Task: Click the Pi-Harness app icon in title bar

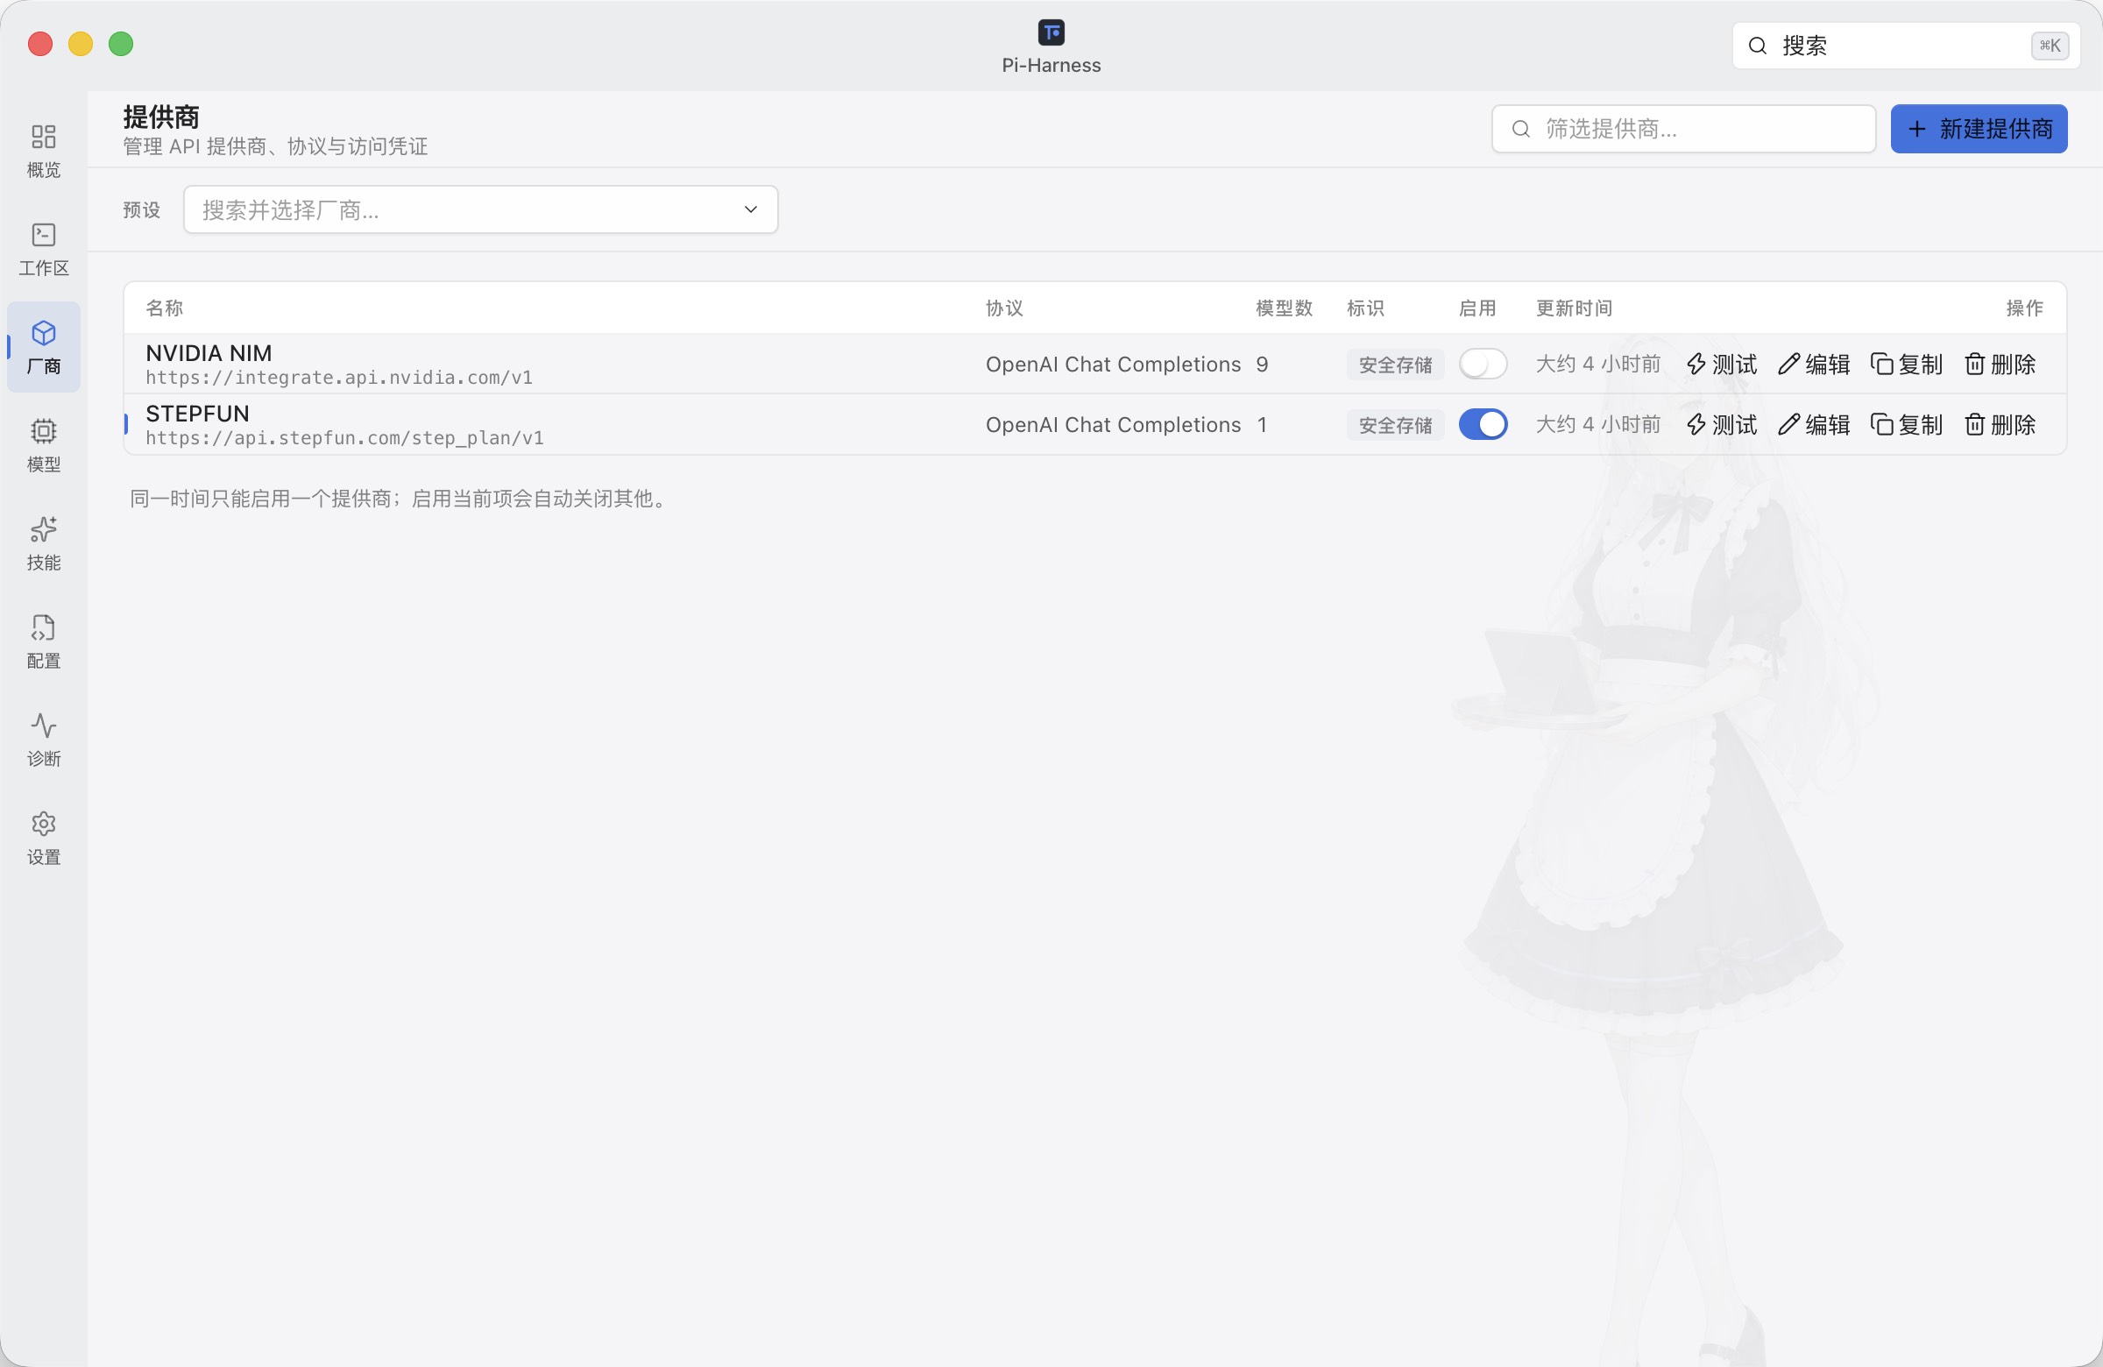Action: pyautogui.click(x=1051, y=32)
